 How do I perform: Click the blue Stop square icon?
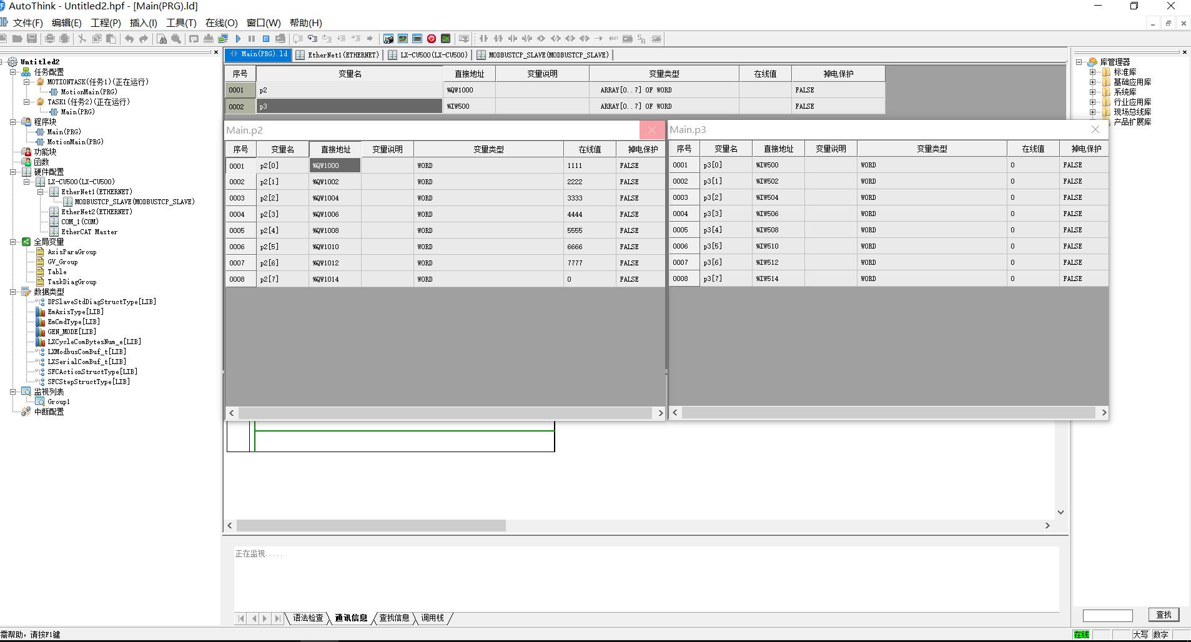click(265, 39)
